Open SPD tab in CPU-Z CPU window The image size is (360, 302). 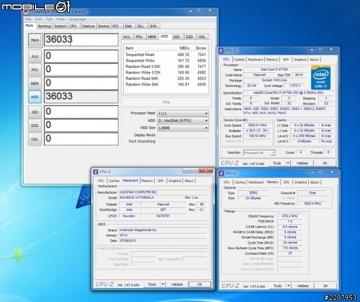point(286,60)
